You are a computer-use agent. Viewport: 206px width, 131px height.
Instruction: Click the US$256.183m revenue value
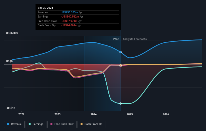[69, 12]
